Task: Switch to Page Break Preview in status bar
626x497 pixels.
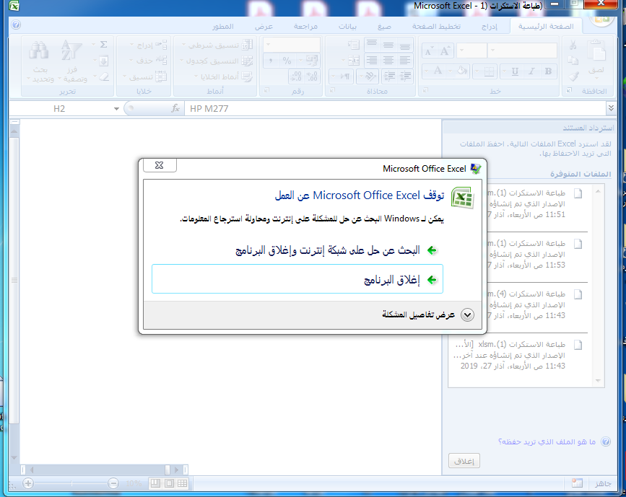Action: [155, 483]
